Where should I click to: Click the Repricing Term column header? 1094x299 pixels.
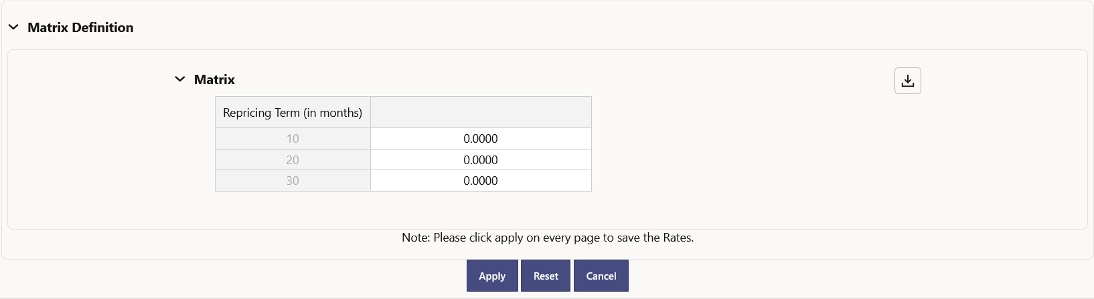[293, 113]
